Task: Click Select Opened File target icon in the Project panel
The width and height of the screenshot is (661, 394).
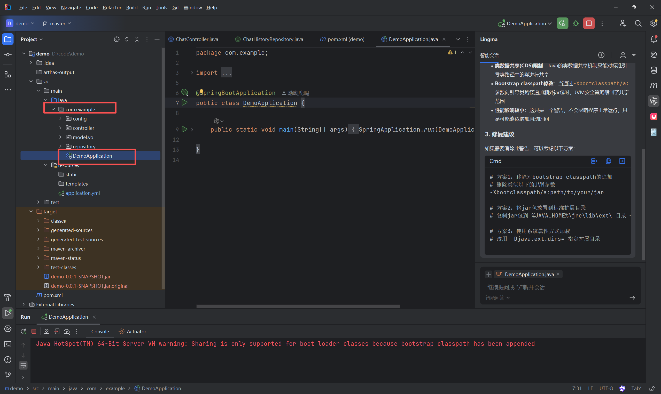Action: (116, 39)
